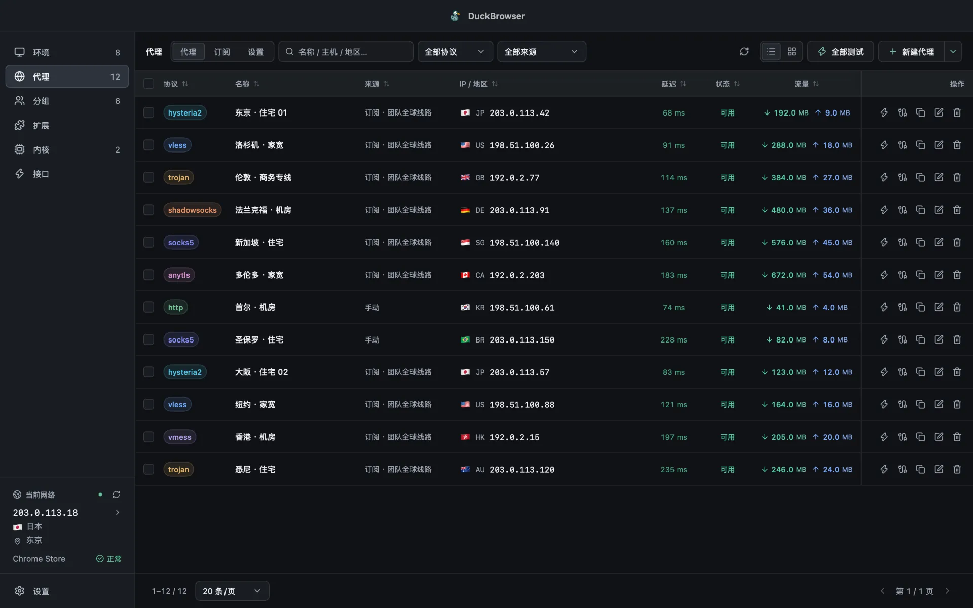The image size is (973, 608).
Task: Go to the previous page arrow
Action: tap(882, 591)
